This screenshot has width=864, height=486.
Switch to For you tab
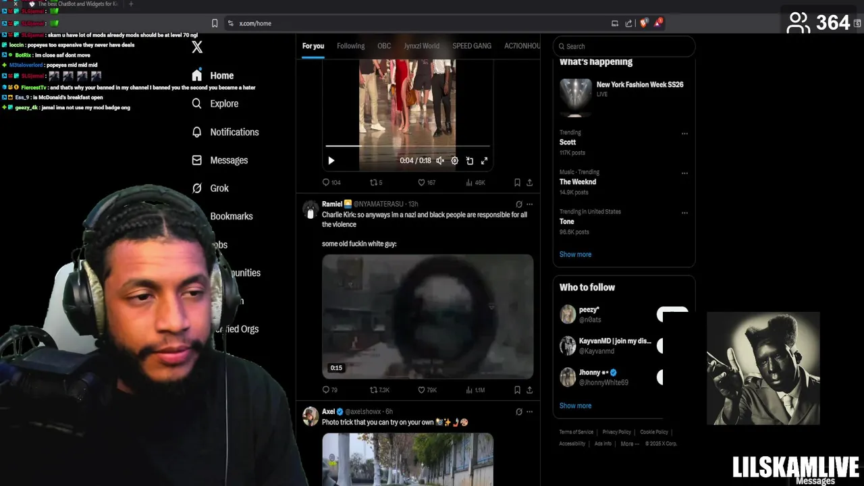point(313,46)
